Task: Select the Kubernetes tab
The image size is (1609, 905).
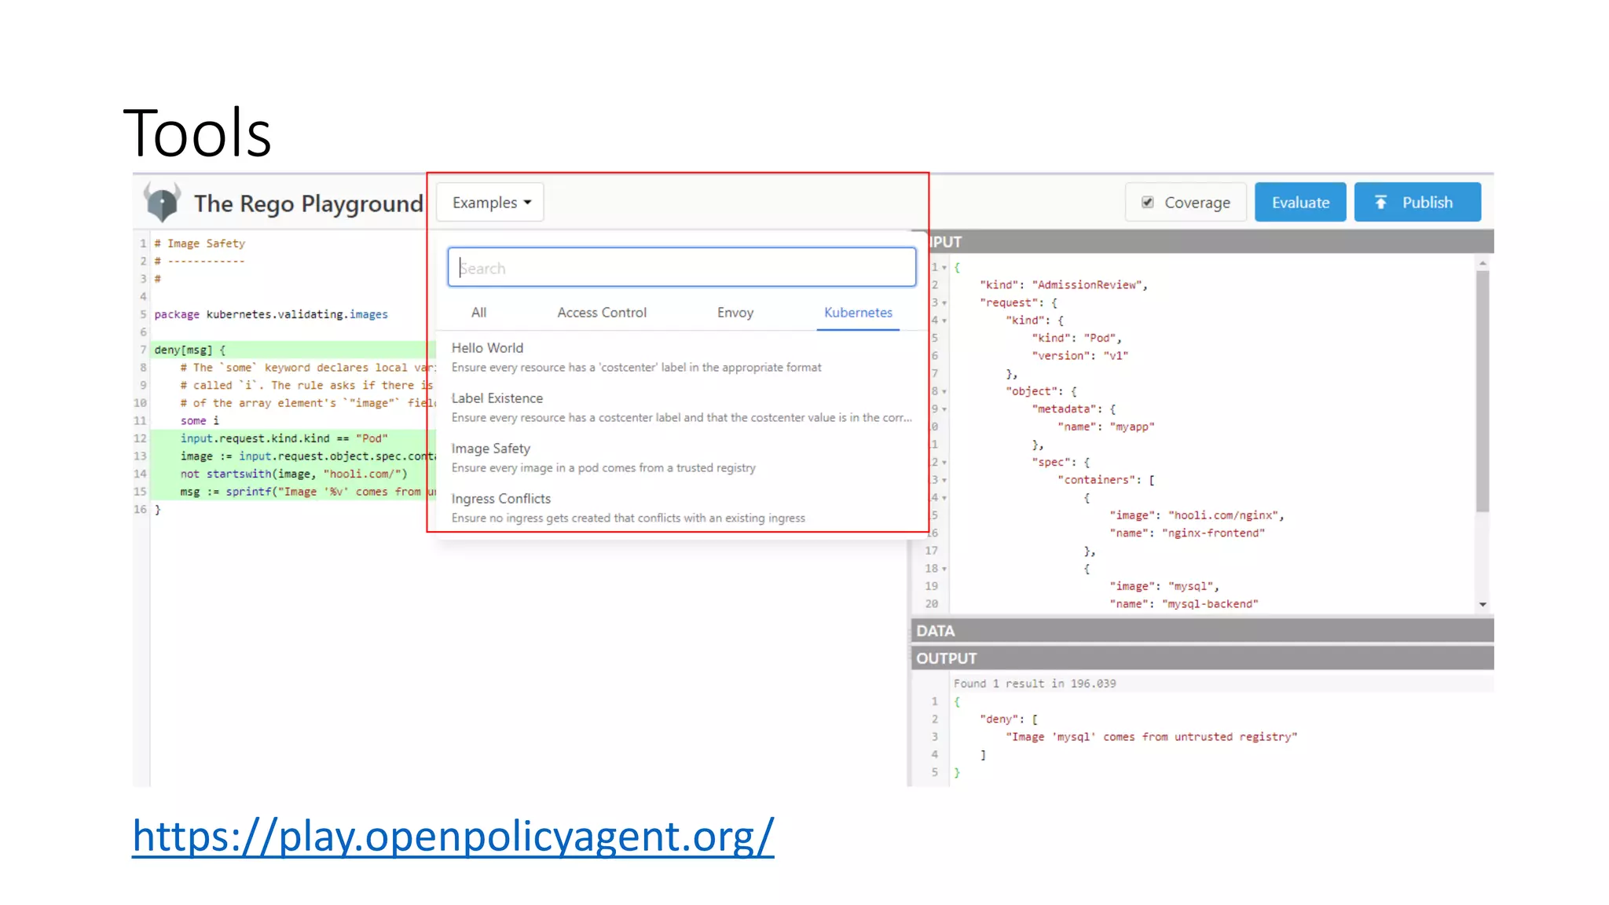Action: click(x=858, y=313)
